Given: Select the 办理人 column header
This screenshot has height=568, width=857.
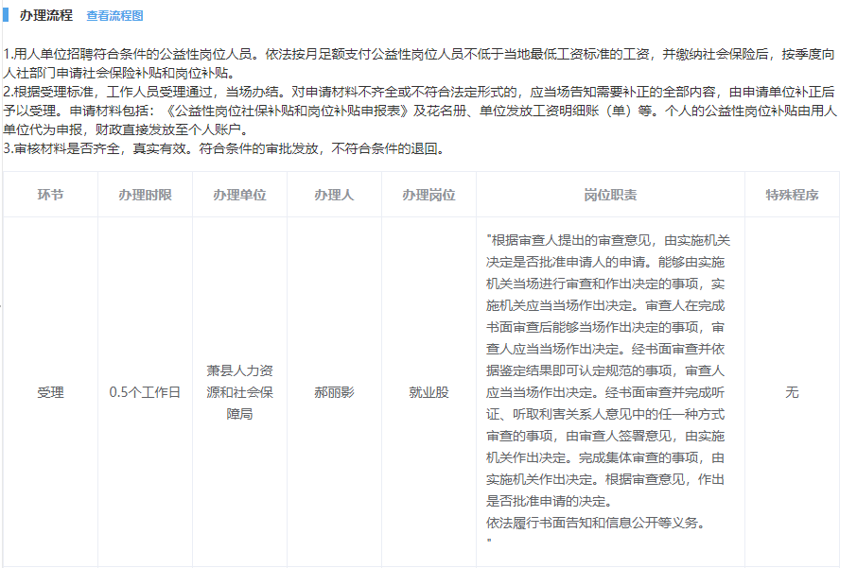Looking at the screenshot, I should [x=334, y=195].
